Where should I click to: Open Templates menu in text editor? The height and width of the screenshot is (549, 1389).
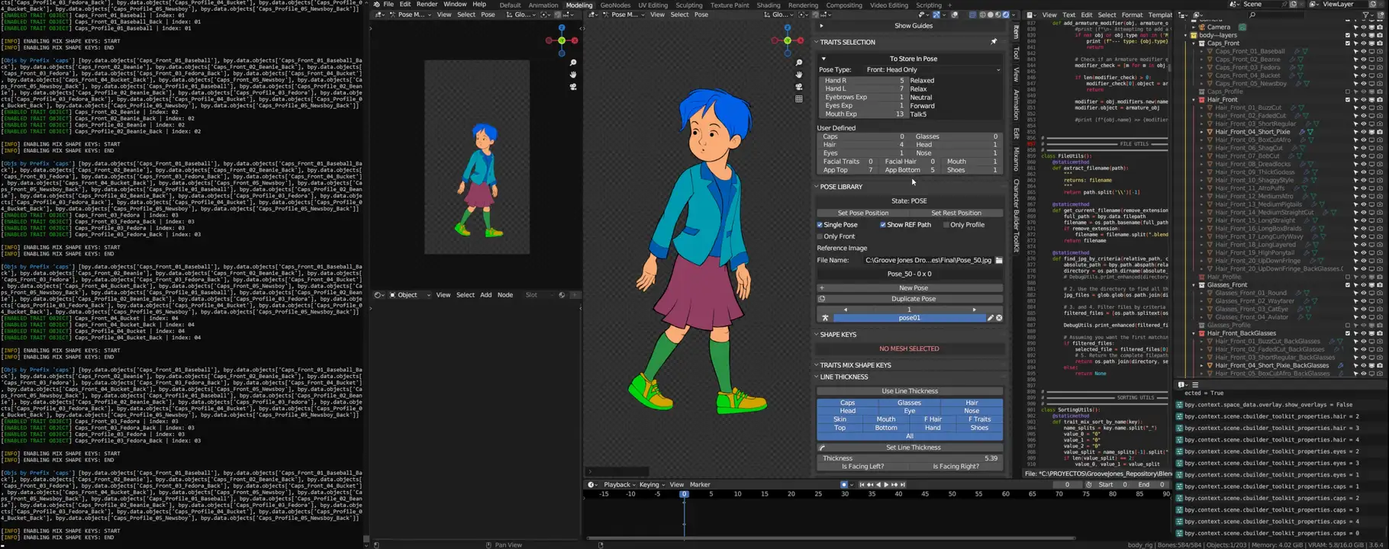(x=1160, y=14)
